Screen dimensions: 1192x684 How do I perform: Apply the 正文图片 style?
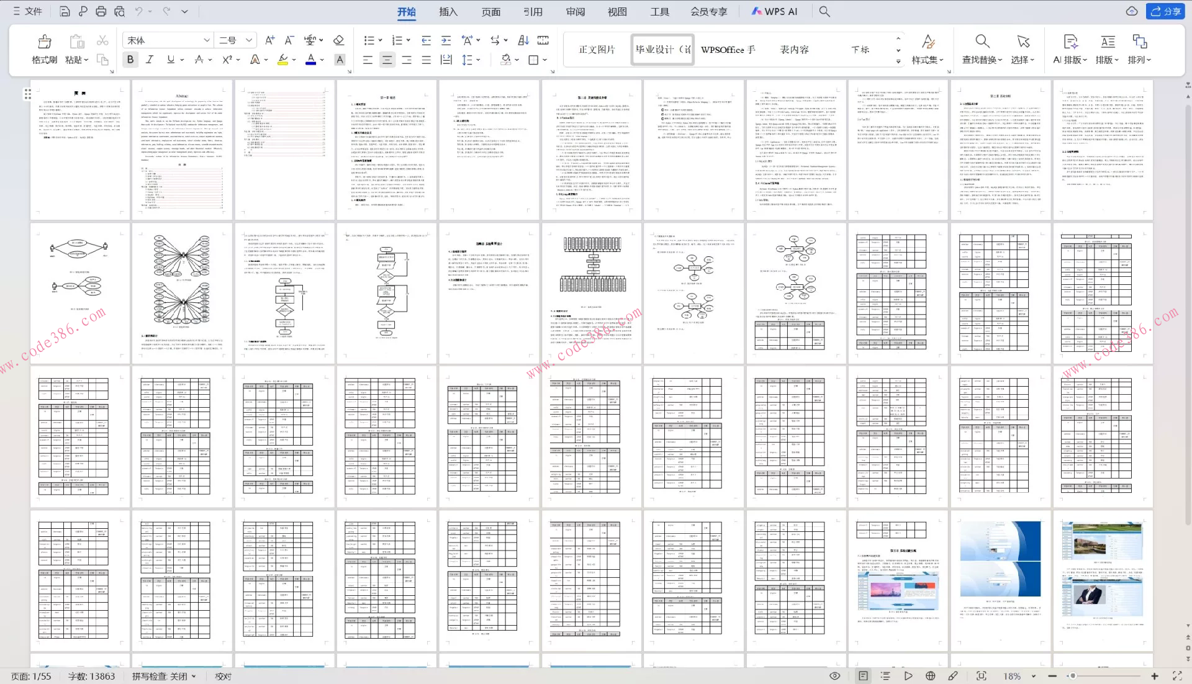[597, 50]
